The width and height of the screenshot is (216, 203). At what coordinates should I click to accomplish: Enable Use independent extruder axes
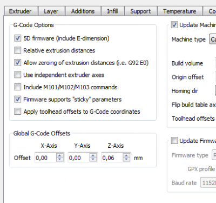point(17,75)
